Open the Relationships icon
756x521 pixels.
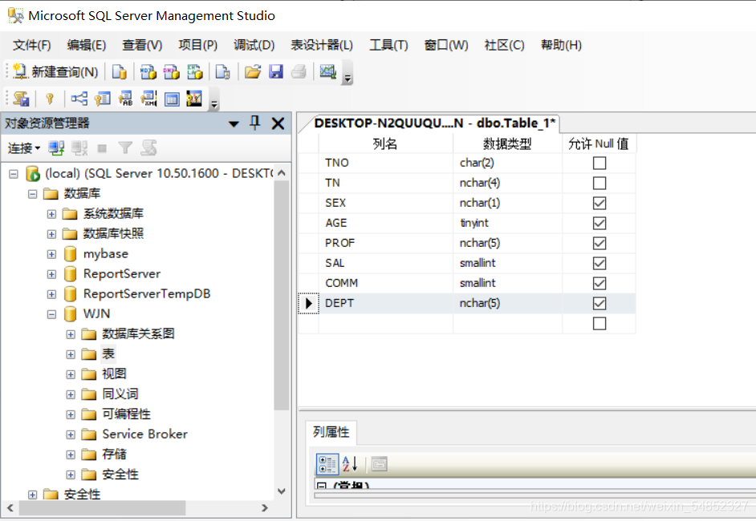click(x=79, y=99)
